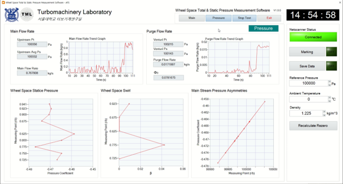The image size is (343, 184).
Task: Click the Purge Flow Rate Trend Graph plot
Action: click(x=239, y=57)
